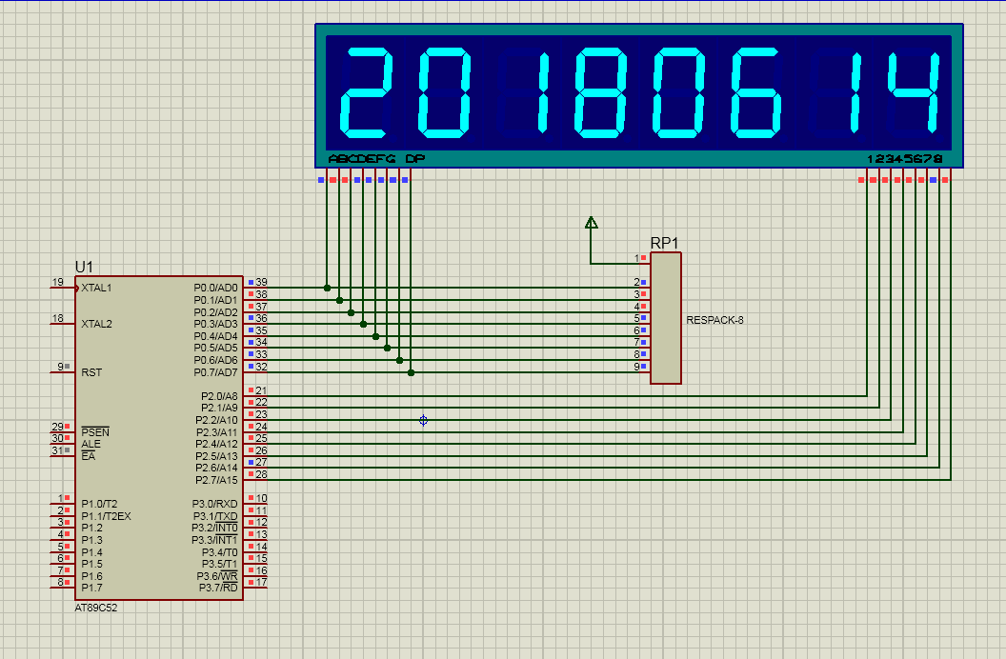The height and width of the screenshot is (659, 1006).
Task: Select the P3.4/T0 pin label
Action: (x=219, y=552)
